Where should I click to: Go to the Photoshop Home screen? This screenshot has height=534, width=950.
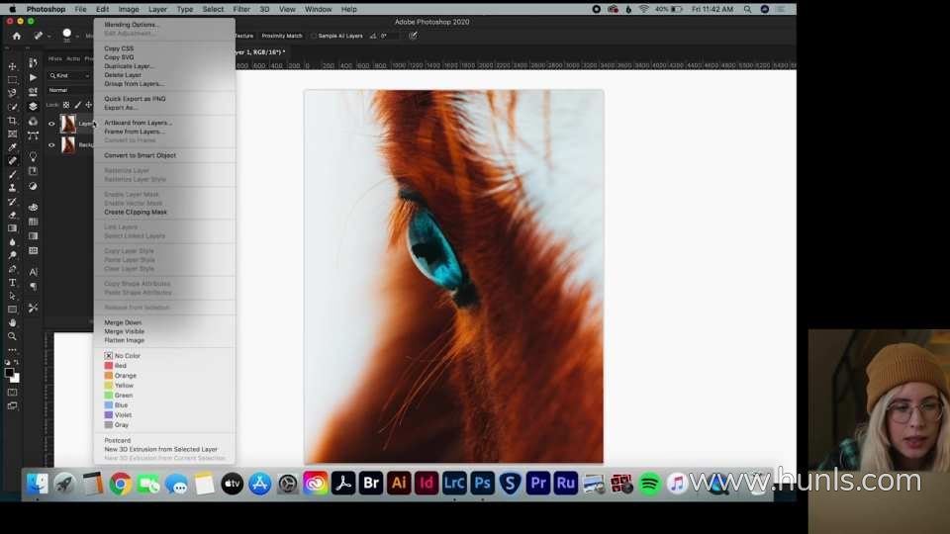[x=17, y=36]
